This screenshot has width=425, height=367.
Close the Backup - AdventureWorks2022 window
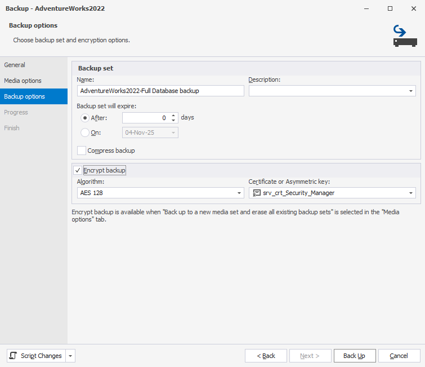click(414, 8)
